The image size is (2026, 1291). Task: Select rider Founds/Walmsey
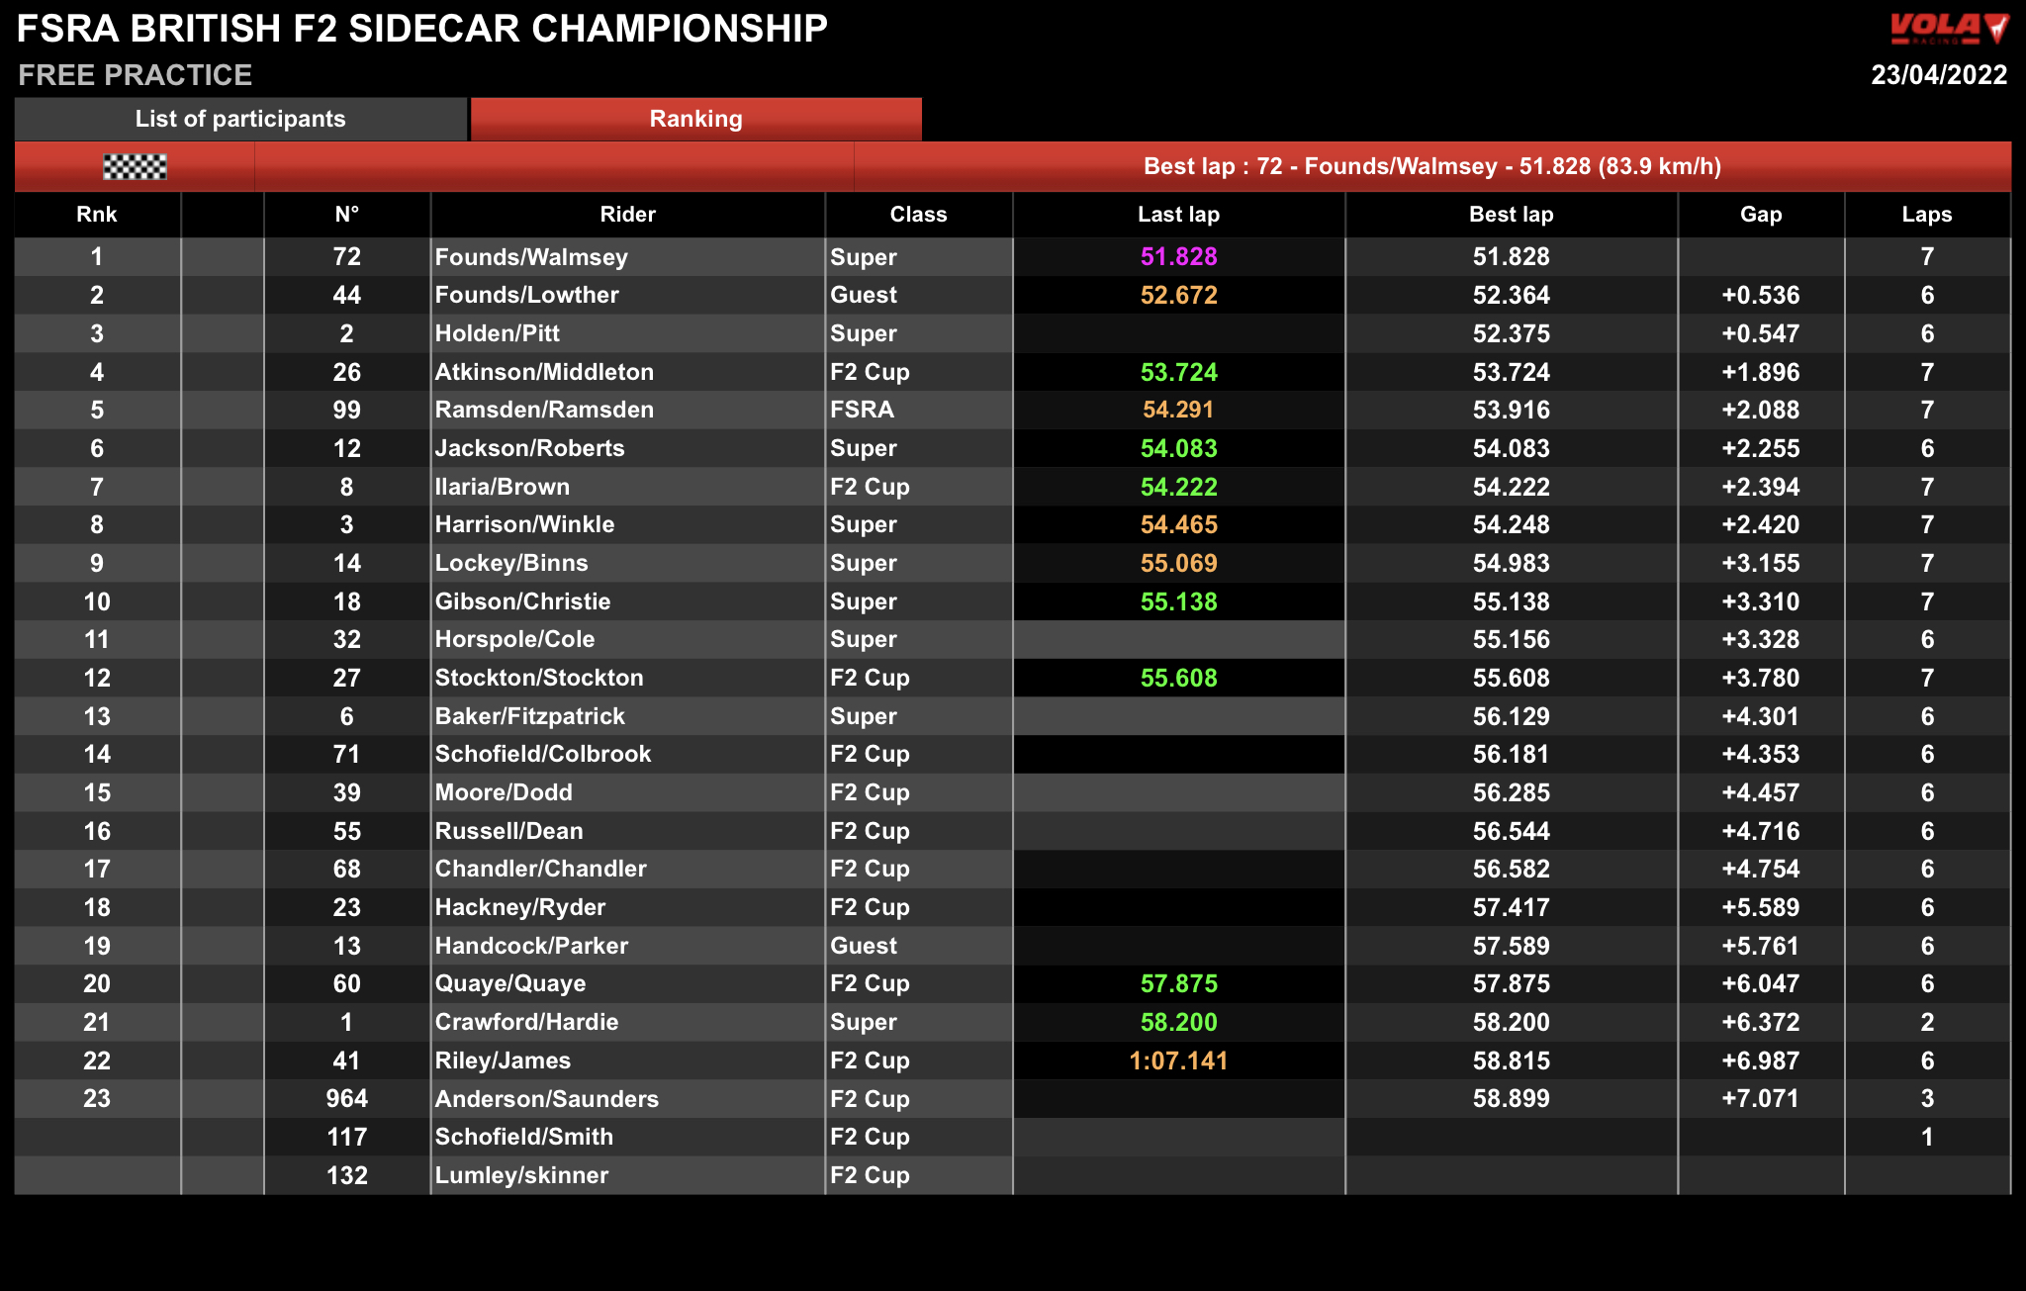531,257
